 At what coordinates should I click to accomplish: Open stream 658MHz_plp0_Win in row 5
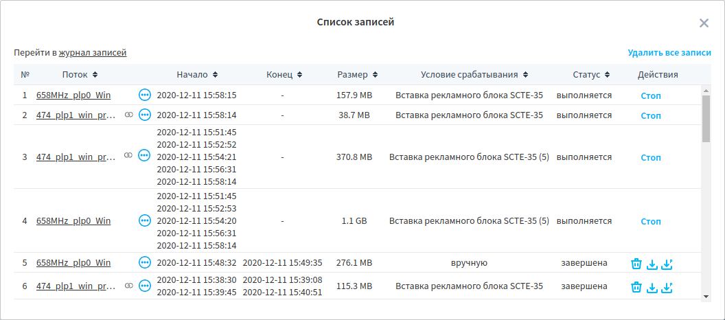[x=73, y=262]
